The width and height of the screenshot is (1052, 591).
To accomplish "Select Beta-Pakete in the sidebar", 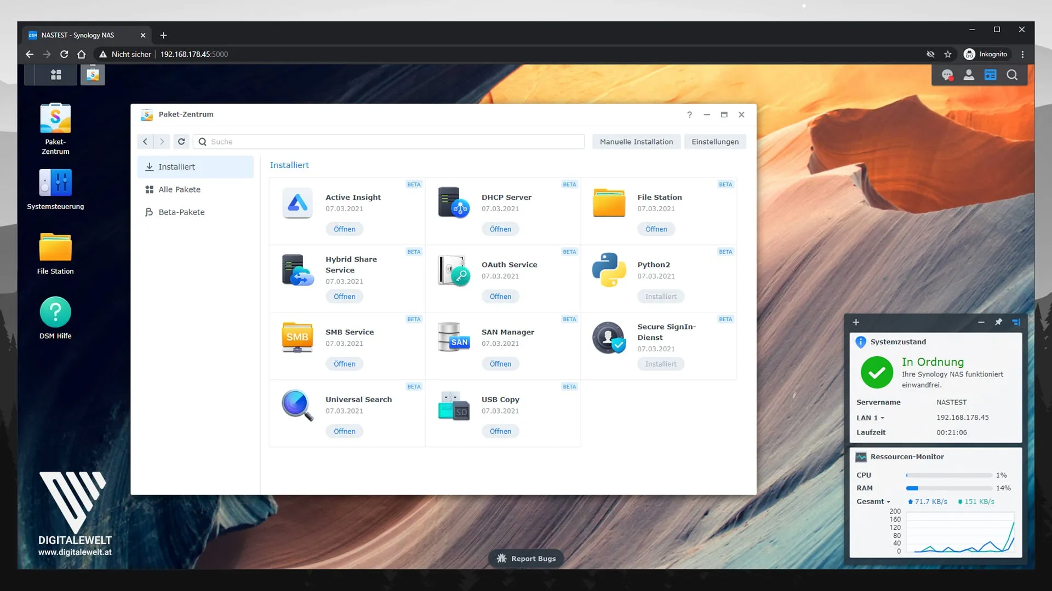I will [195, 212].
